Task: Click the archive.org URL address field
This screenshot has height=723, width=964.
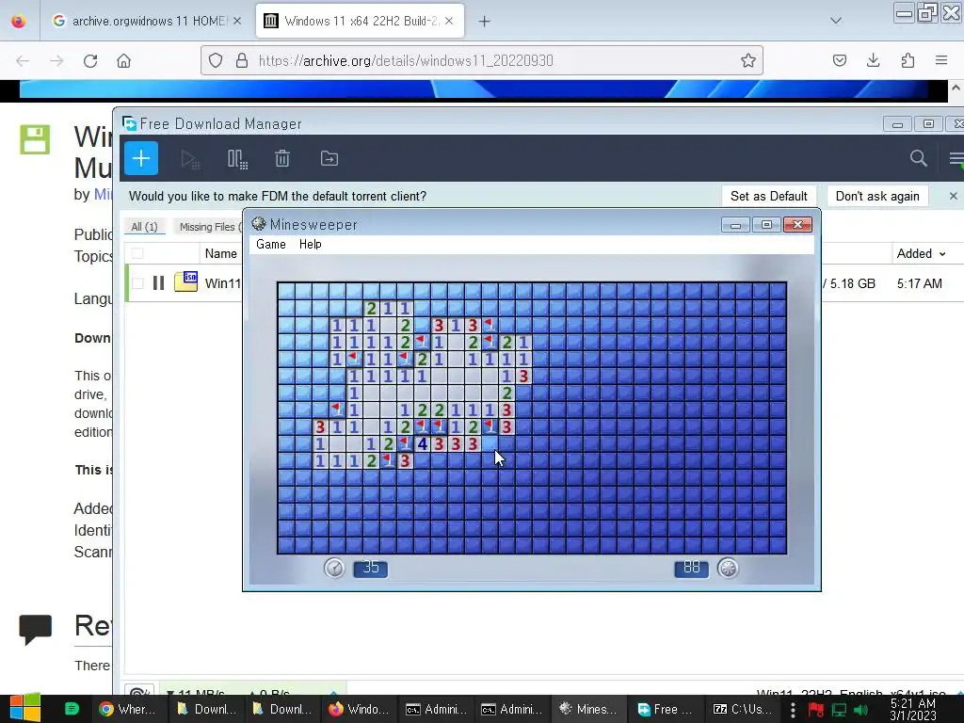Action: tap(481, 60)
